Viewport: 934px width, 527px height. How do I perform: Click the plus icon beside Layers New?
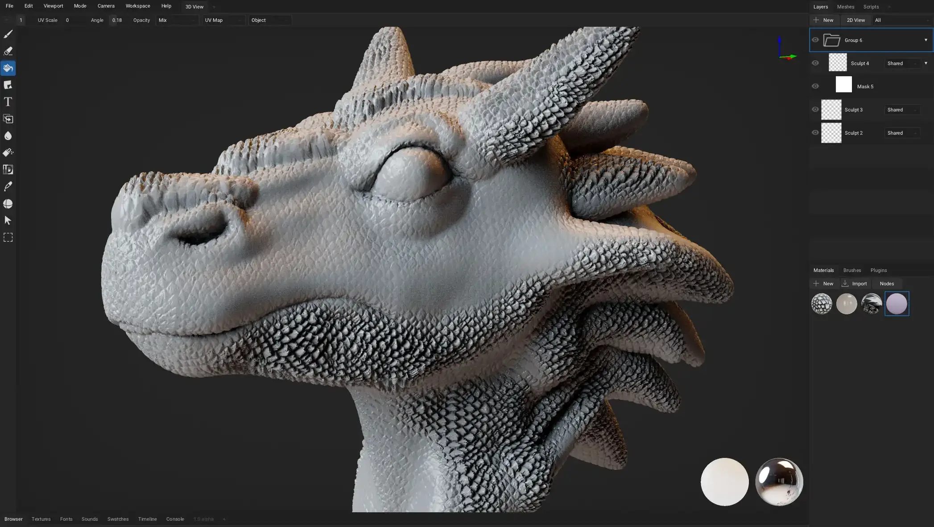point(816,20)
